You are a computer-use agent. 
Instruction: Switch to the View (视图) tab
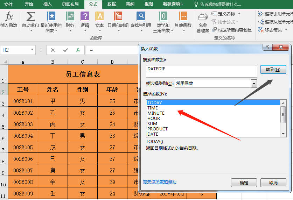(x=148, y=4)
